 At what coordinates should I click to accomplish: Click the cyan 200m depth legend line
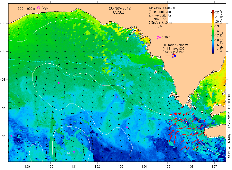21,11
